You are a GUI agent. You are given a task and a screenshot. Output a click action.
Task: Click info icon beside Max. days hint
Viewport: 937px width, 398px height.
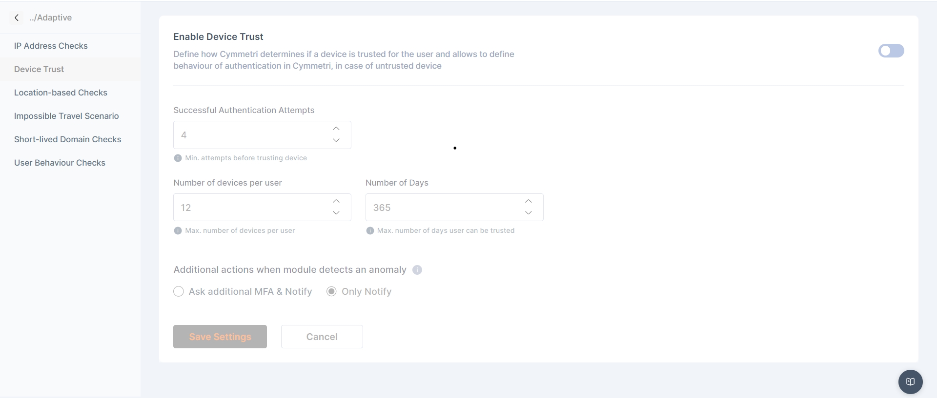[370, 230]
